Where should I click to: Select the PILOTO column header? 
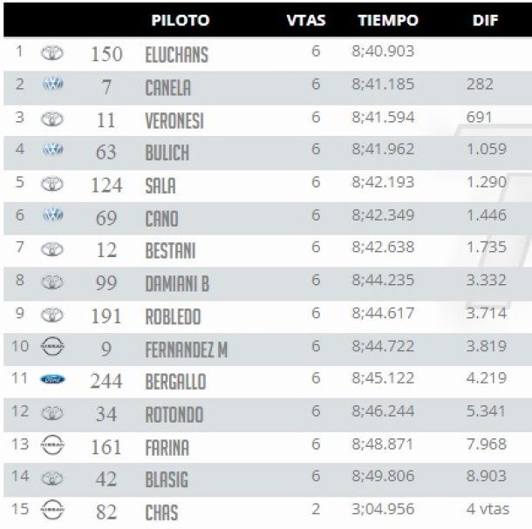181,20
